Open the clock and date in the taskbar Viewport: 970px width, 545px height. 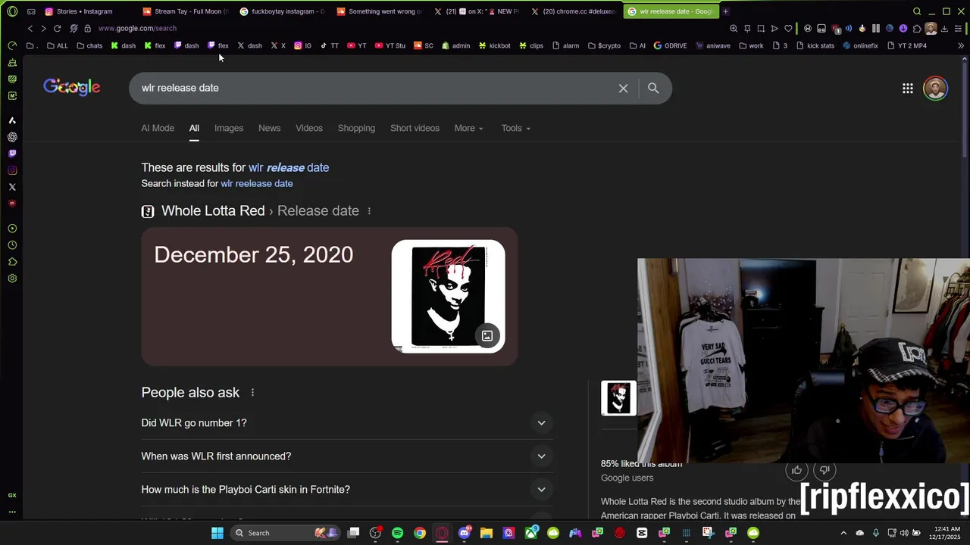[x=944, y=533]
